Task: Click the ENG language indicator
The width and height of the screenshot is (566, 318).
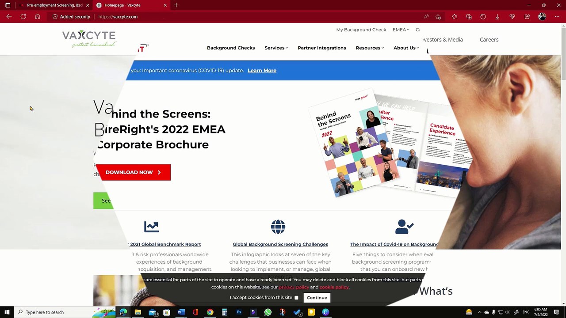Action: (526, 312)
